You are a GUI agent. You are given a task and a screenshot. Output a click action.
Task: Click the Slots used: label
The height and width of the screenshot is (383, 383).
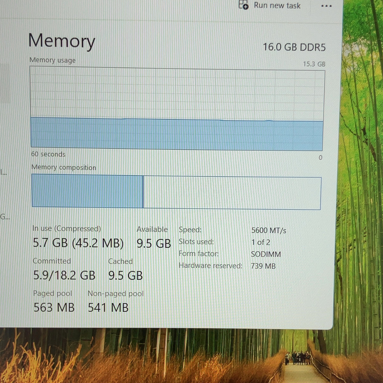196,242
